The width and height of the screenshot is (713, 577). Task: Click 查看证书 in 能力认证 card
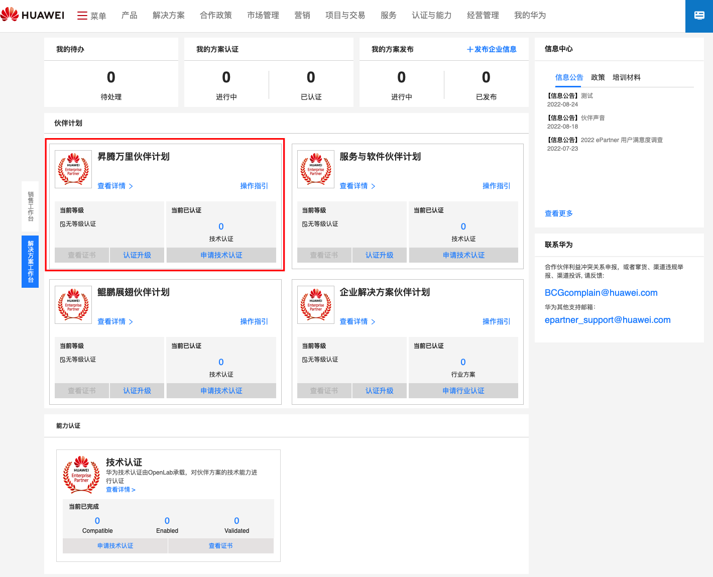click(221, 546)
